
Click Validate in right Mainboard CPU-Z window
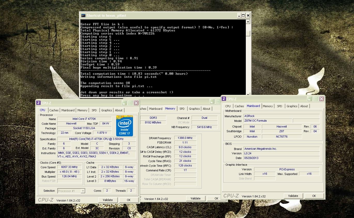pos(293,196)
